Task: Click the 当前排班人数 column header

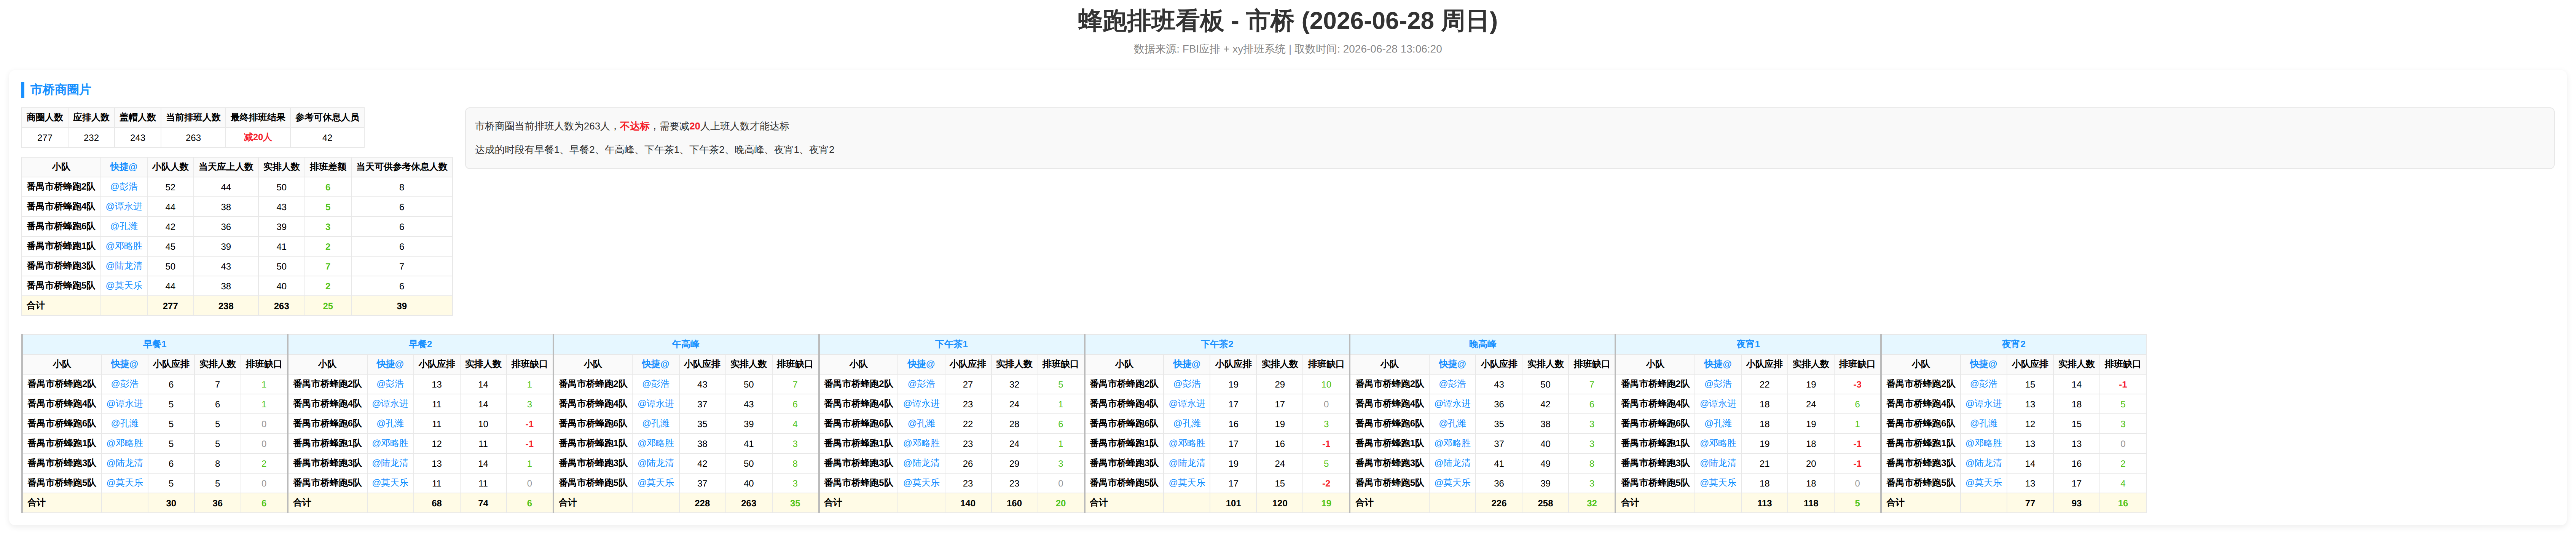Action: point(193,118)
